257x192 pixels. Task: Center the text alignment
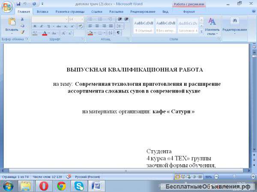pyautogui.click(x=97, y=26)
